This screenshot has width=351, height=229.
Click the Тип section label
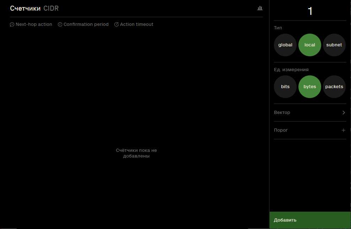click(278, 28)
